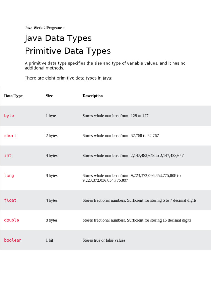
Task: Click the Description column header
Action: pos(93,96)
